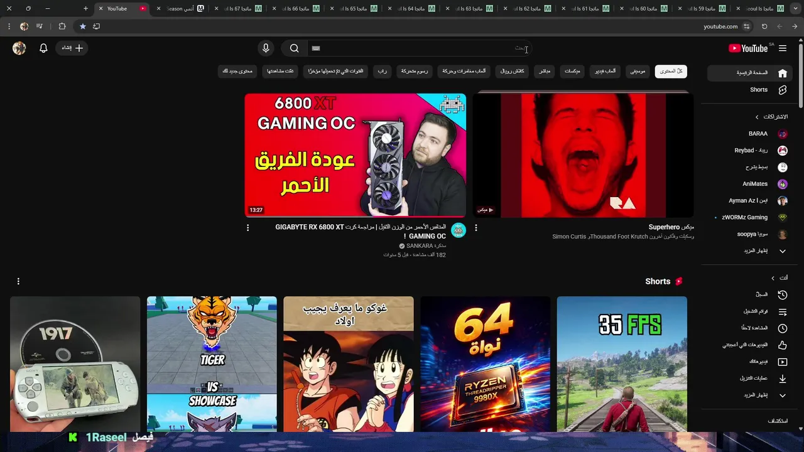The image size is (804, 452).
Task: Select the Music (موسيقى) filter chip
Action: [x=638, y=72]
